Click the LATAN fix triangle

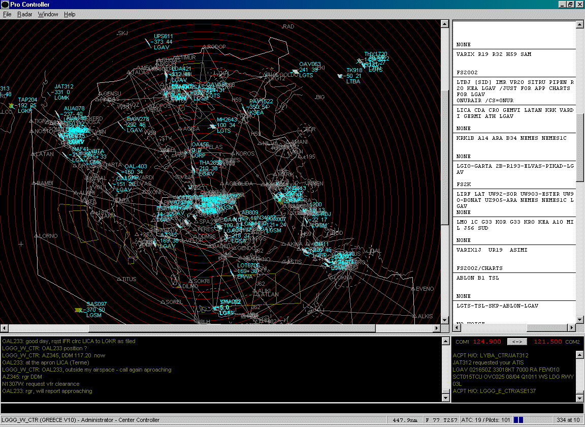click(33, 154)
